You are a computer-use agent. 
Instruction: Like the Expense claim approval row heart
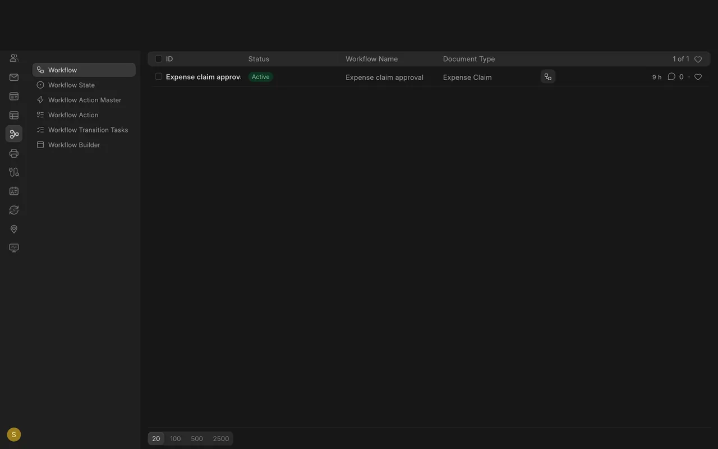(698, 77)
